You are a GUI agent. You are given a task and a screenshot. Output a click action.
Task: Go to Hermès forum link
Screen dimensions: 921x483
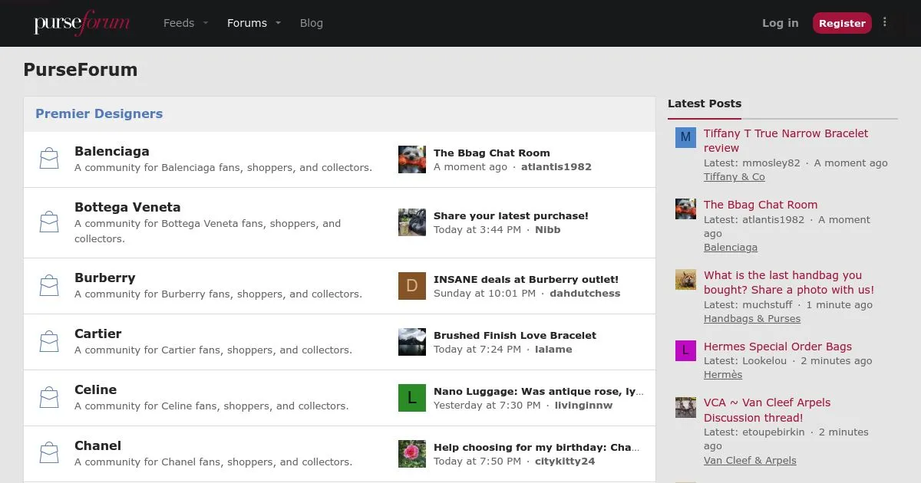coord(723,374)
